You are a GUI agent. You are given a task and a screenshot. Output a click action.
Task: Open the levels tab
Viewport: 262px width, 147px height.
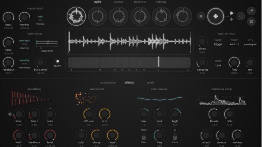[150, 82]
